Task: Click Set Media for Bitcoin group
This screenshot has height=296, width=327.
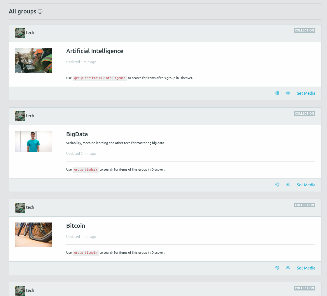Action: pyautogui.click(x=306, y=268)
